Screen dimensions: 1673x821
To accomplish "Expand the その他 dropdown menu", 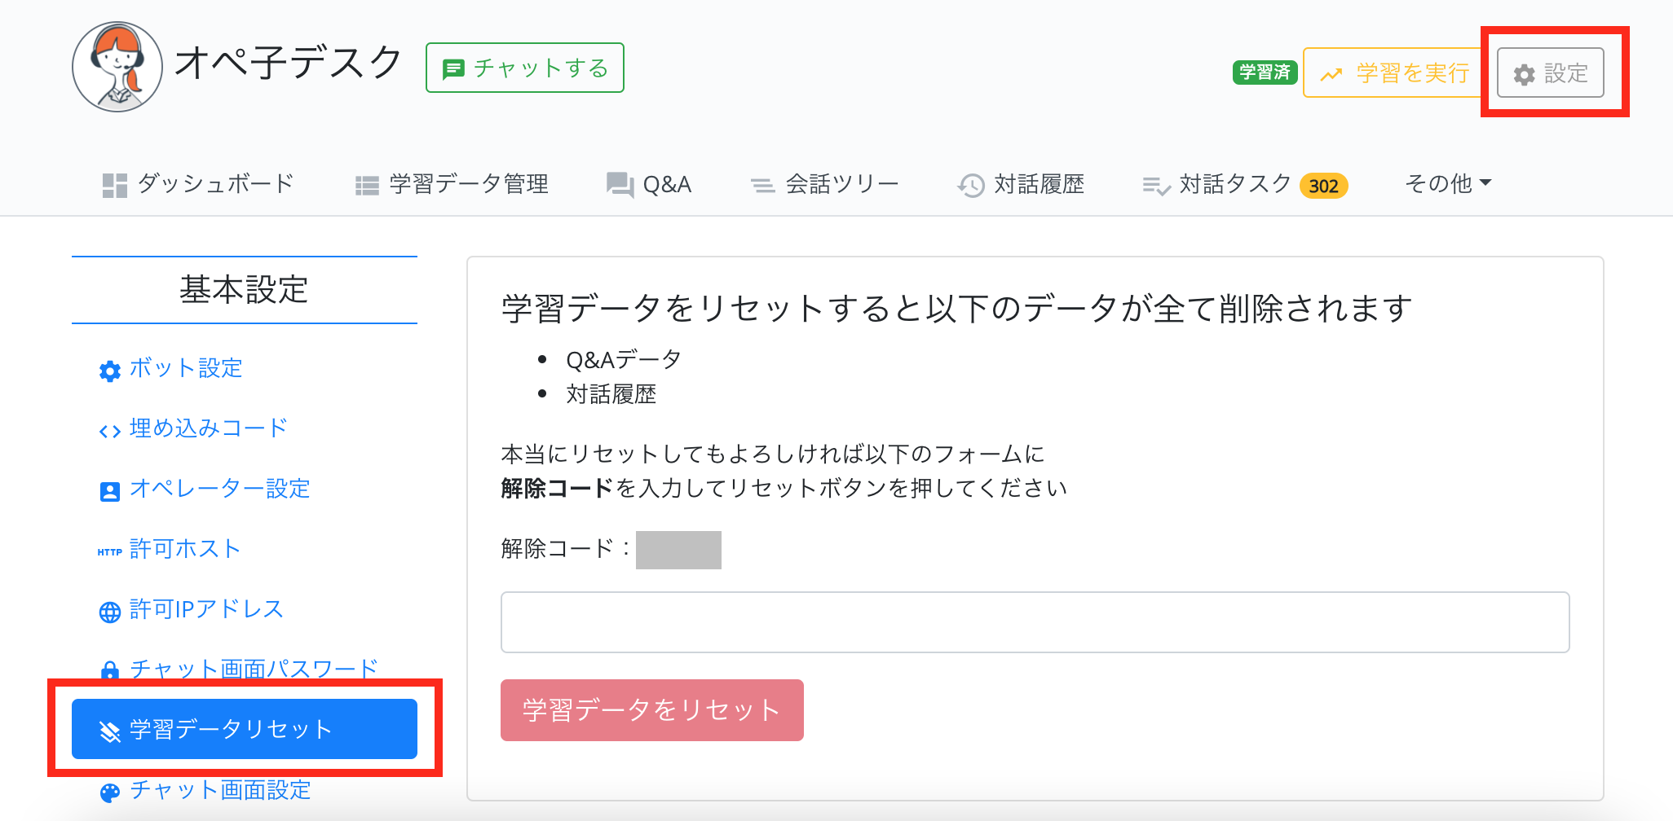I will click(1448, 183).
